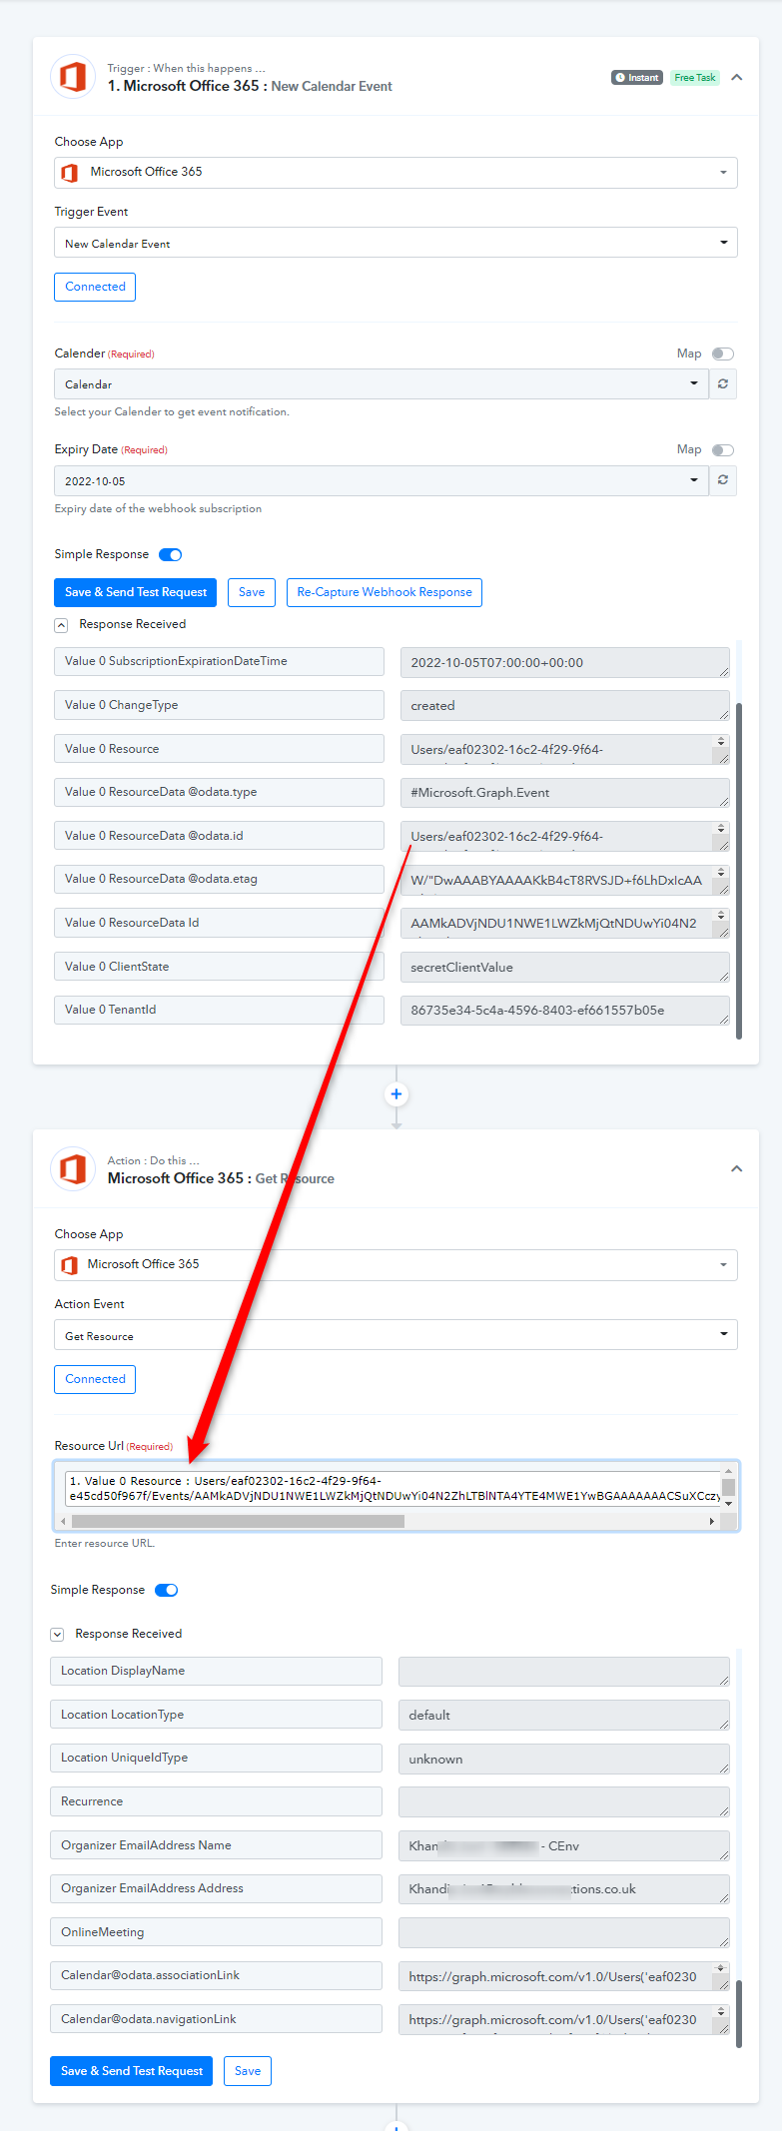
Task: Click the Value 0 Resource value stepper
Action: tap(721, 742)
